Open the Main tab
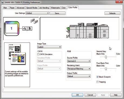Screen dimensions: 124x99 coord(5,8)
